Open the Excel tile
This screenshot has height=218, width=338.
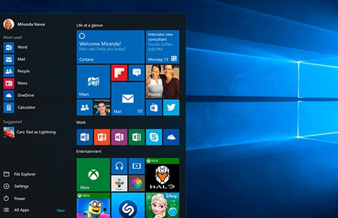coord(136,137)
